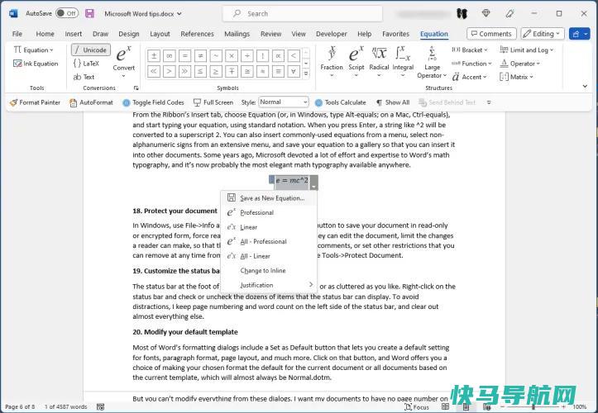This screenshot has height=413, width=598.
Task: Expand the Editing mode dropdown
Action: click(542, 34)
